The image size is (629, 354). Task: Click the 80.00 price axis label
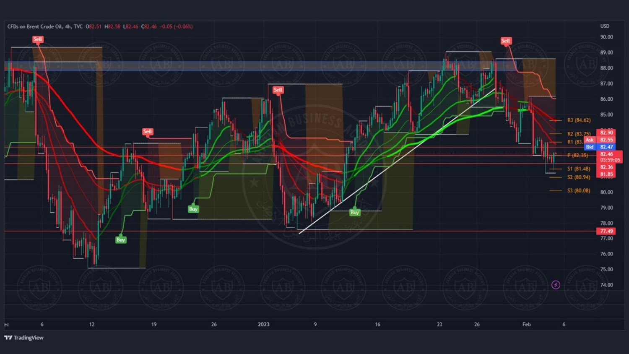pos(606,192)
